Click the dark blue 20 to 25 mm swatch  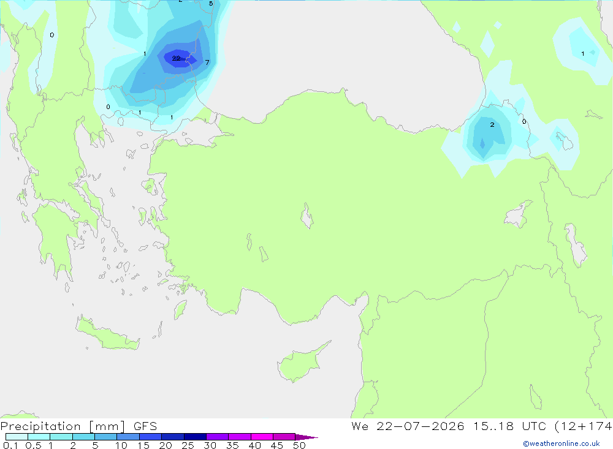(173, 437)
